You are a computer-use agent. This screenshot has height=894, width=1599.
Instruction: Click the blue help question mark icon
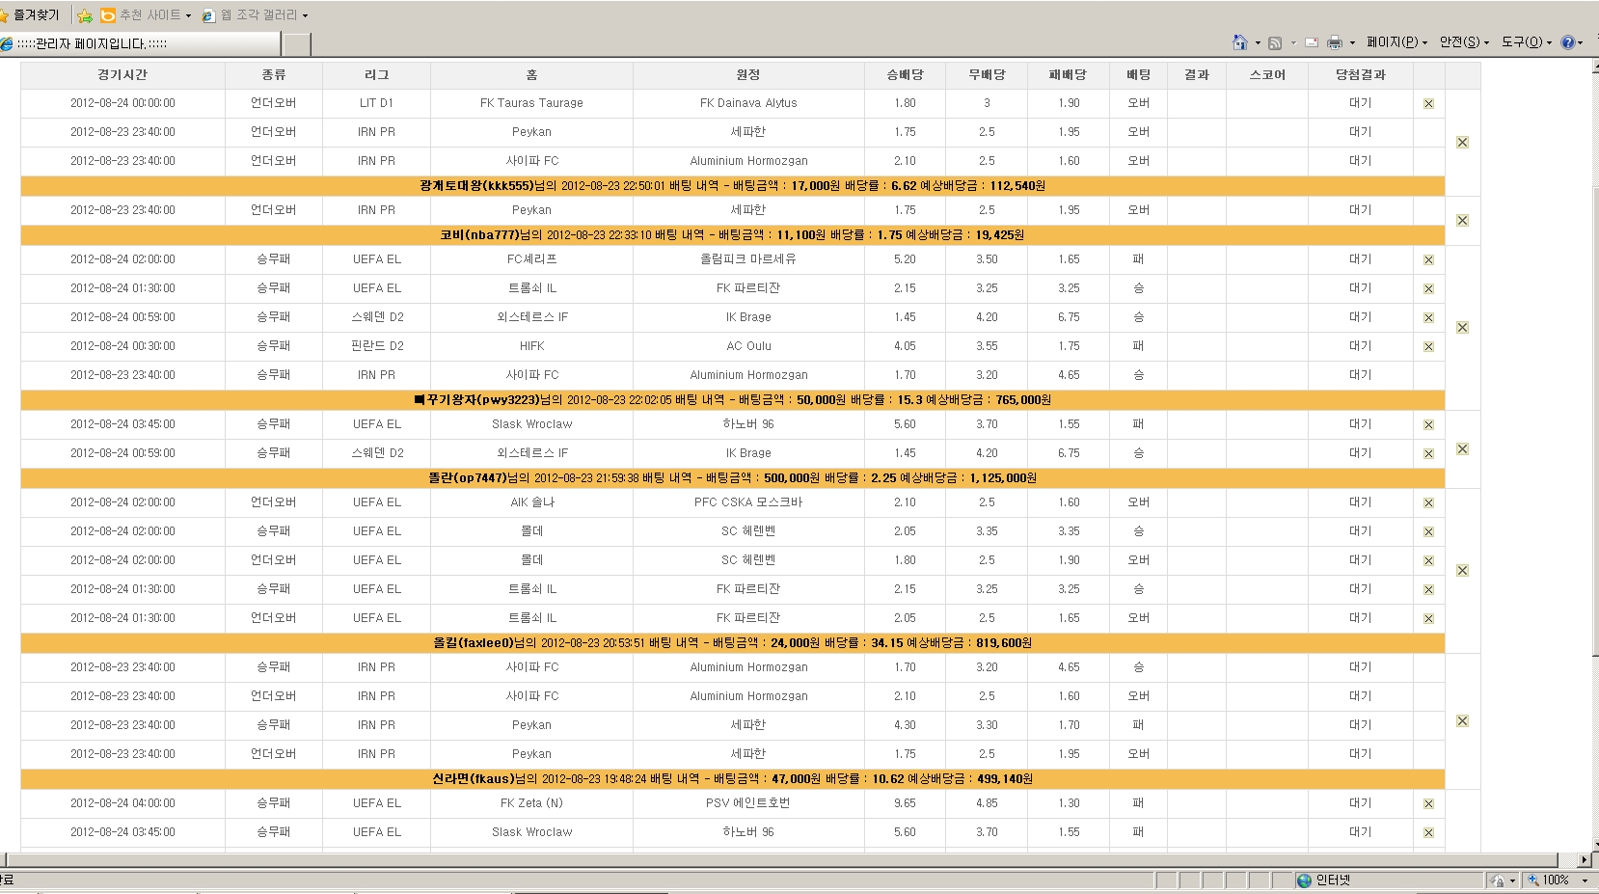(x=1567, y=42)
